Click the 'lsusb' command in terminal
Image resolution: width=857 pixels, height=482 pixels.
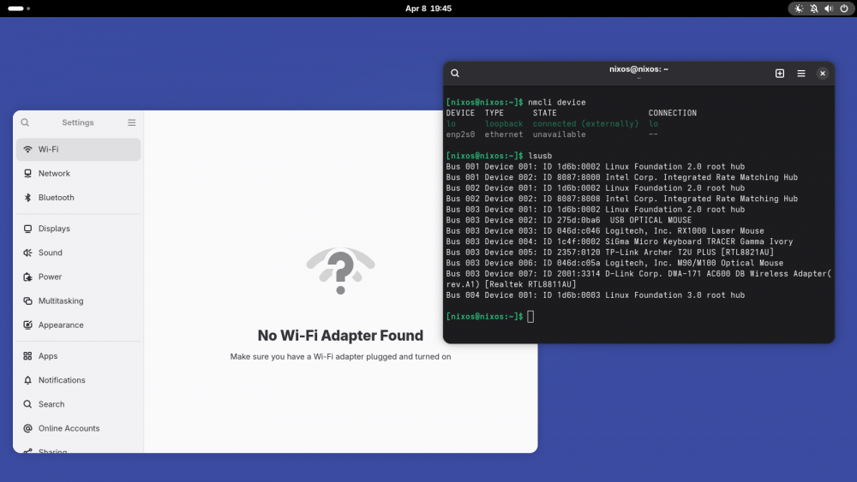click(540, 156)
